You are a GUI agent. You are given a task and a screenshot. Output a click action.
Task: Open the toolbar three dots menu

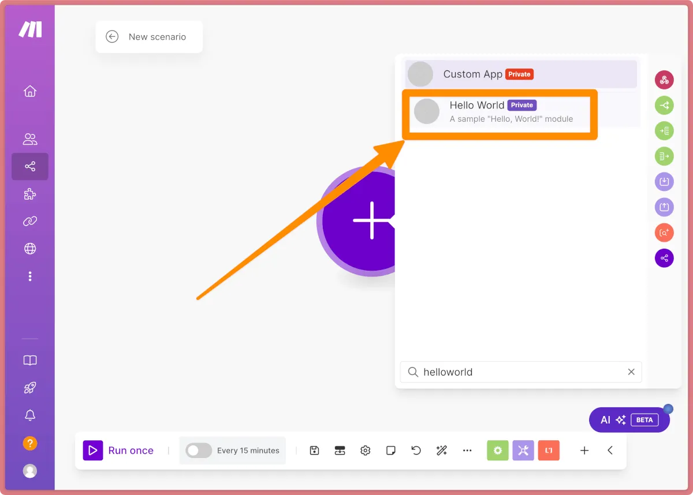(467, 451)
